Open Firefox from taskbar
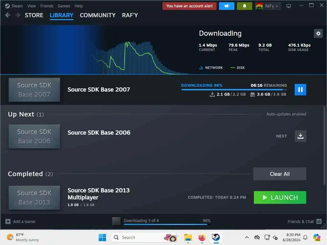327x245 pixels. (x=202, y=237)
